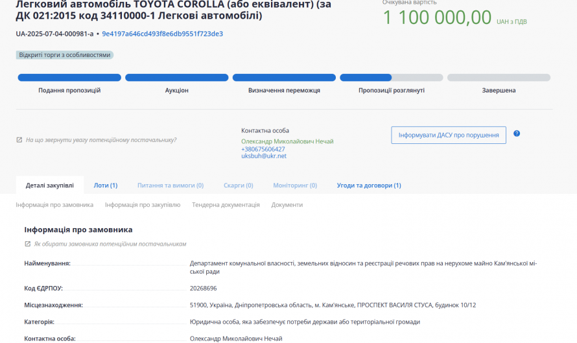Click the 'Визначення переможця' progress stage bar
The image size is (577, 343).
(x=284, y=78)
